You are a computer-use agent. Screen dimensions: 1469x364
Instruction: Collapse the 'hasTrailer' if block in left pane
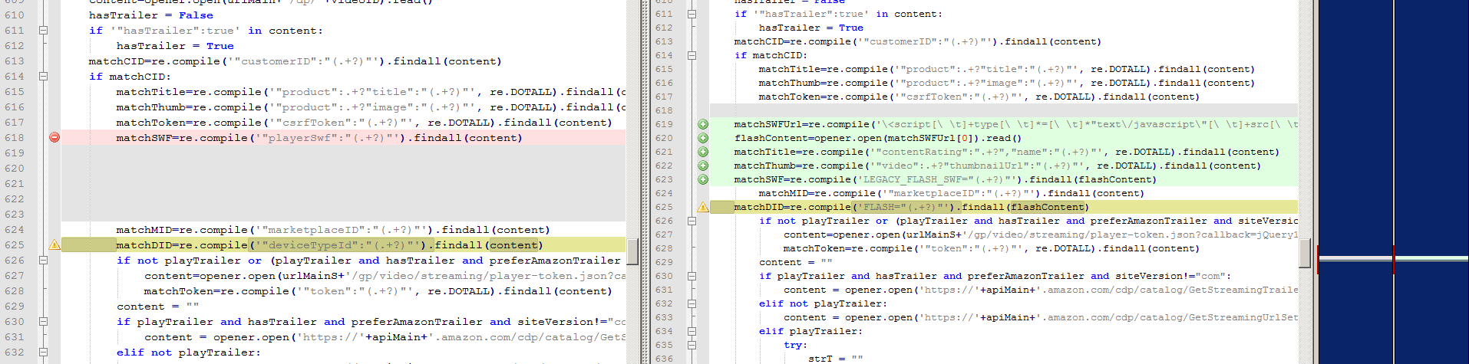point(43,31)
